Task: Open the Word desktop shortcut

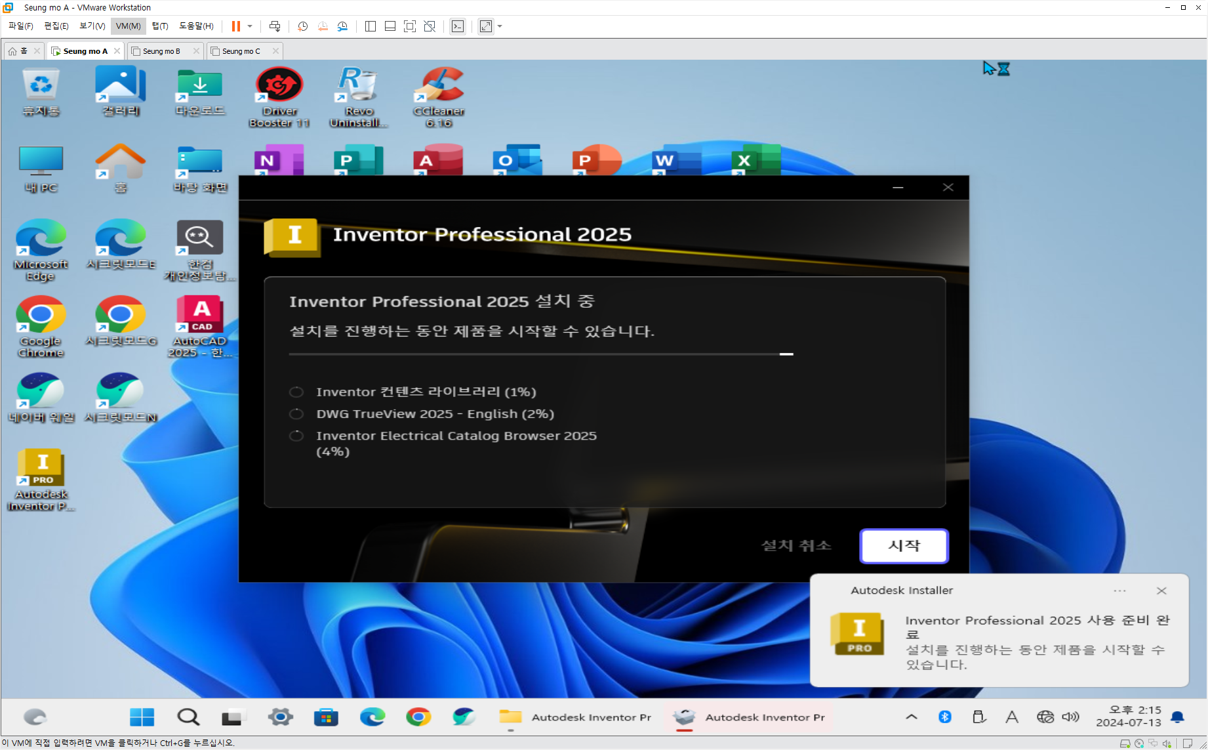Action: click(x=677, y=160)
